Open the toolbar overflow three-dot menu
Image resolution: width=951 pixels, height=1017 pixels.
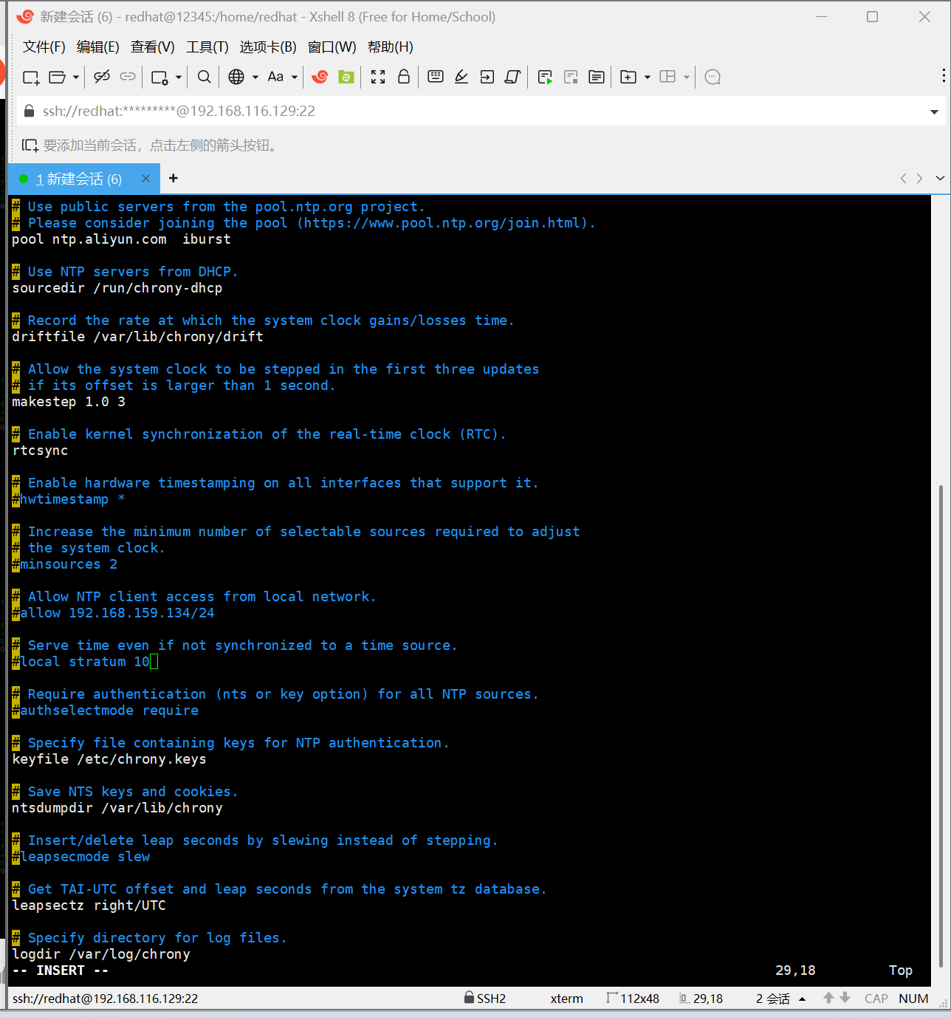944,76
